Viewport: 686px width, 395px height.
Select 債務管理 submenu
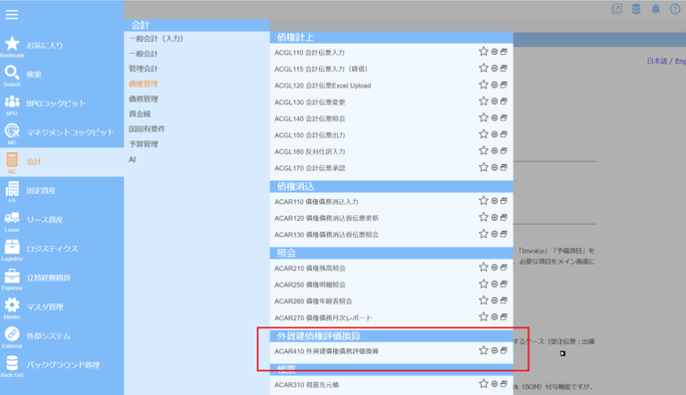click(x=143, y=99)
